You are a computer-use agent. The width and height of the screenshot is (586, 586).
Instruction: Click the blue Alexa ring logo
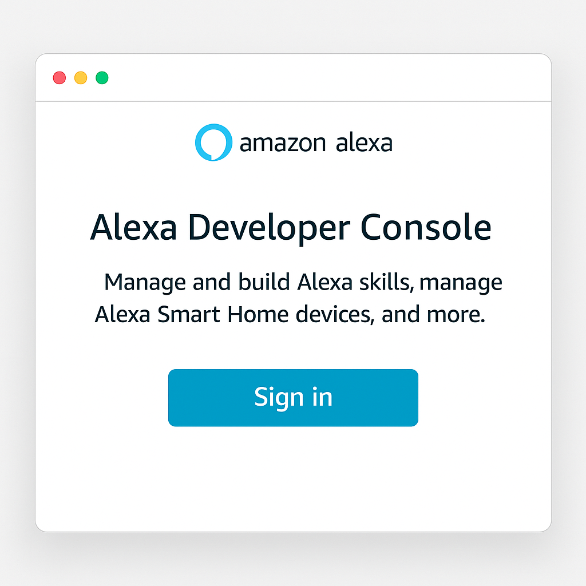point(213,142)
